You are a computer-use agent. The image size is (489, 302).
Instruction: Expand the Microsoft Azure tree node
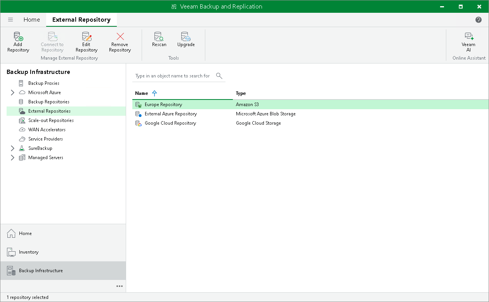pyautogui.click(x=12, y=93)
